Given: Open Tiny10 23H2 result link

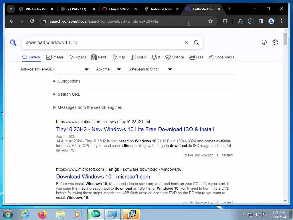Looking at the screenshot, I should [135, 129].
